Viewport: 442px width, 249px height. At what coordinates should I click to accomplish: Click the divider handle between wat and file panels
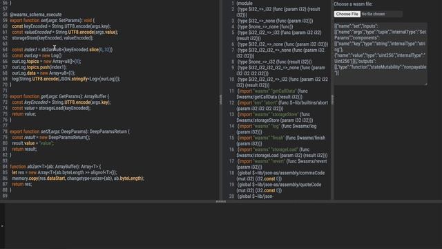click(x=332, y=100)
